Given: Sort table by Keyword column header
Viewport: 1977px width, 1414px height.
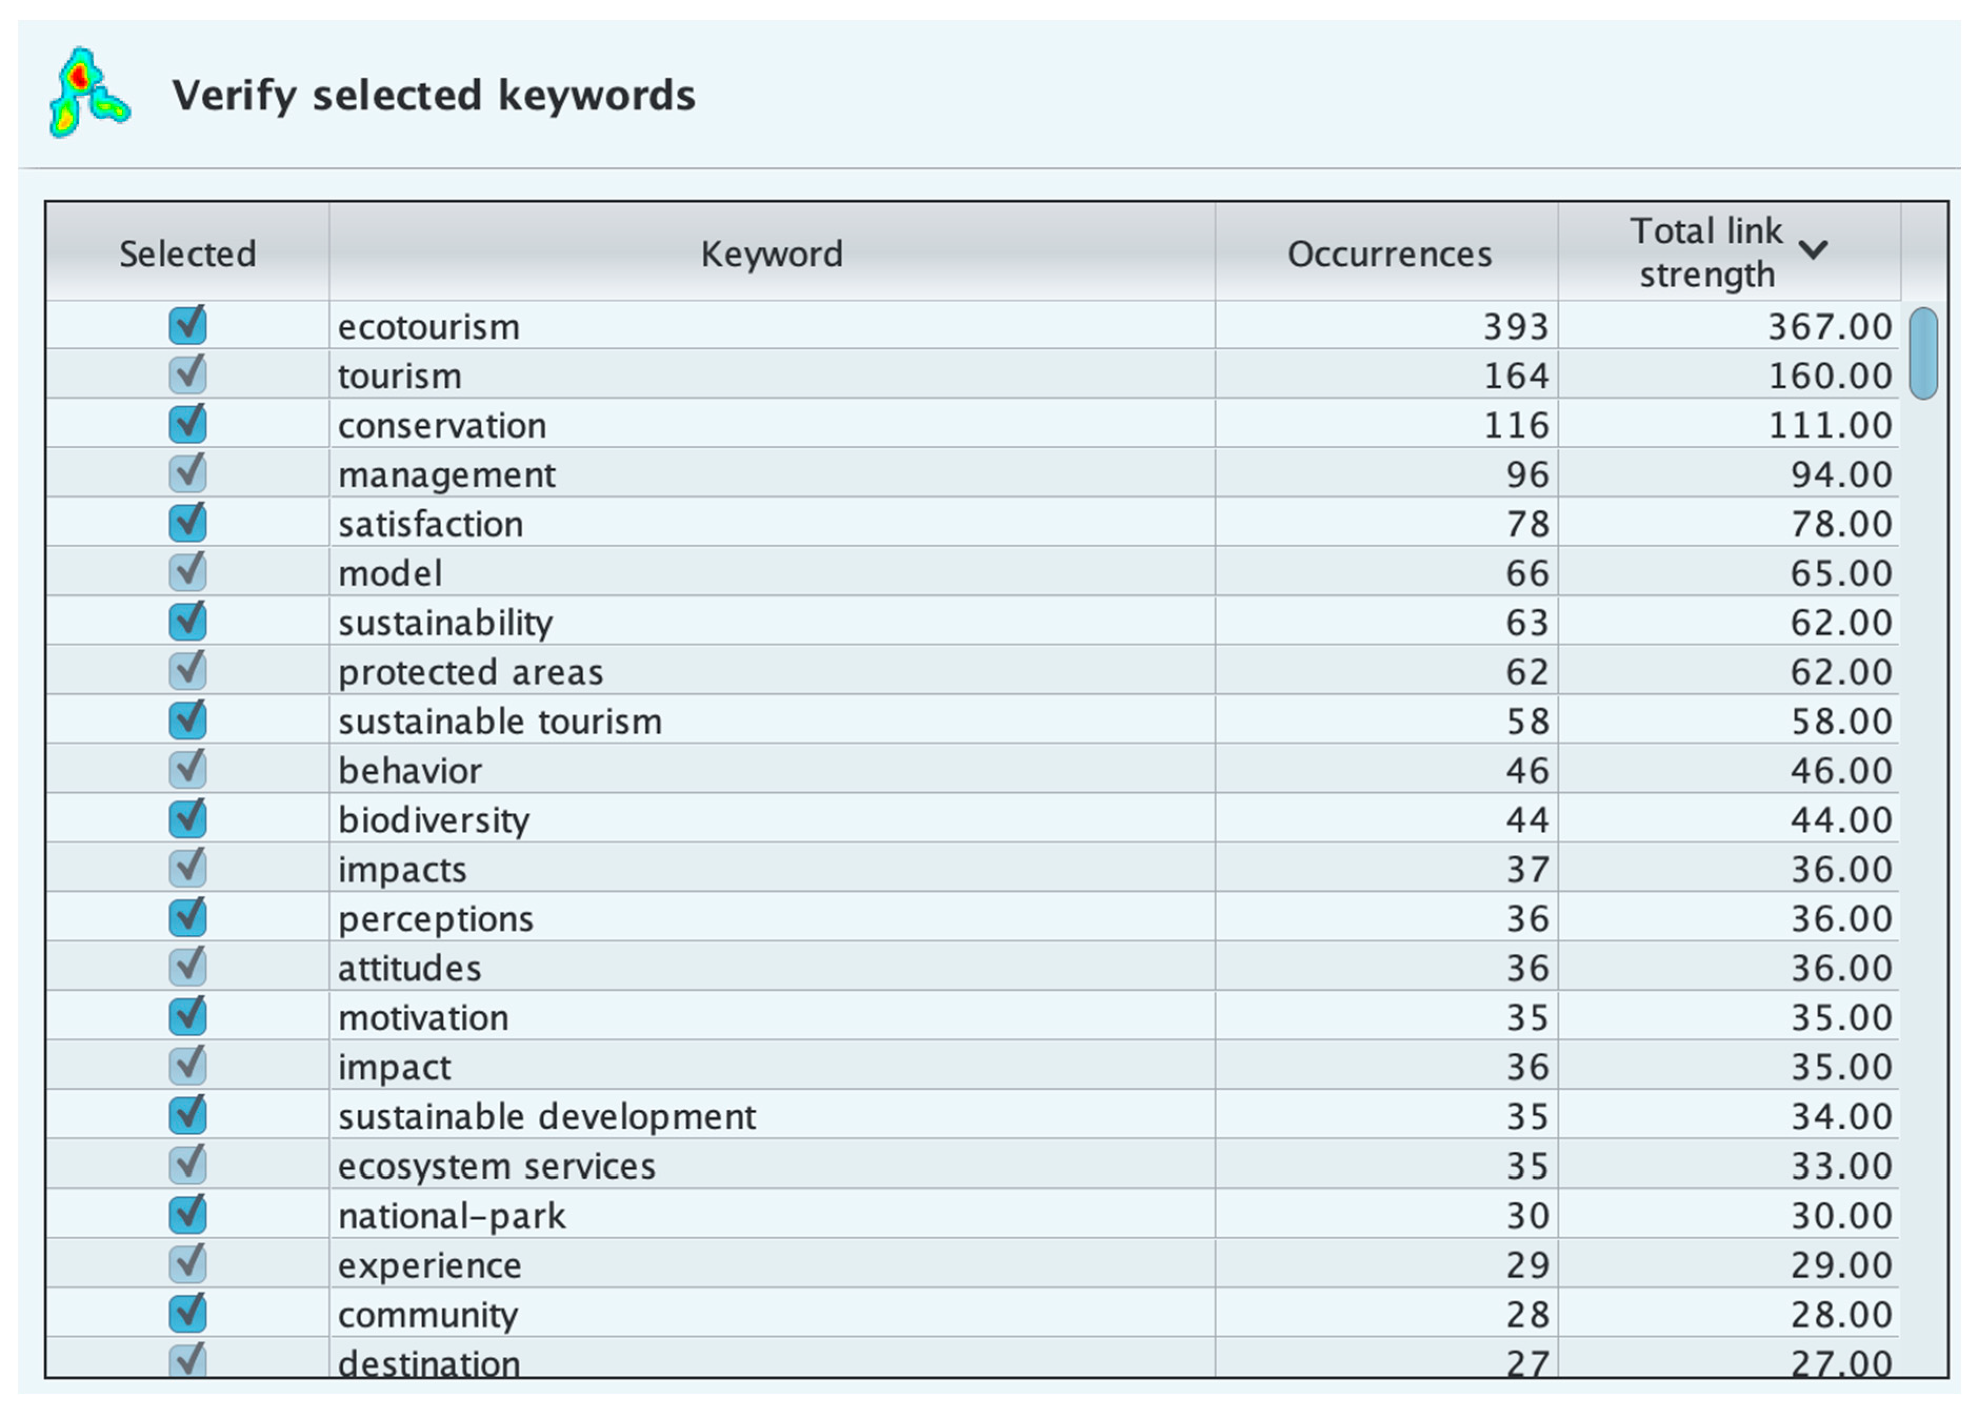Looking at the screenshot, I should click(771, 254).
